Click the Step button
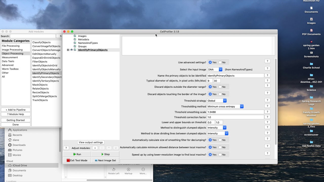Screen dimensions: 324x182 click(105, 154)
